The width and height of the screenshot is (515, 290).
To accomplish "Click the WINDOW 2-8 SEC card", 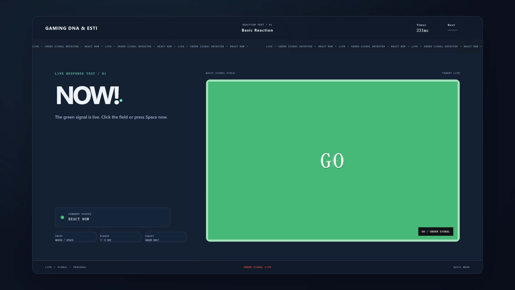I will tap(121, 237).
